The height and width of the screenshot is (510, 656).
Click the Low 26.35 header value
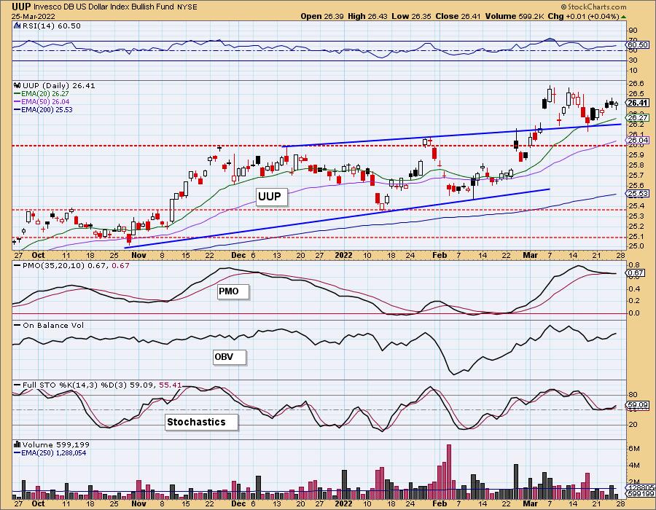click(412, 16)
